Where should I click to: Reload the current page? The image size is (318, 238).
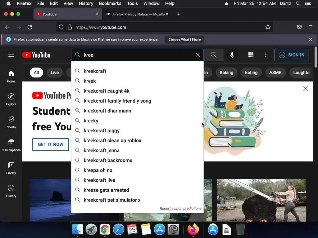coord(30,27)
